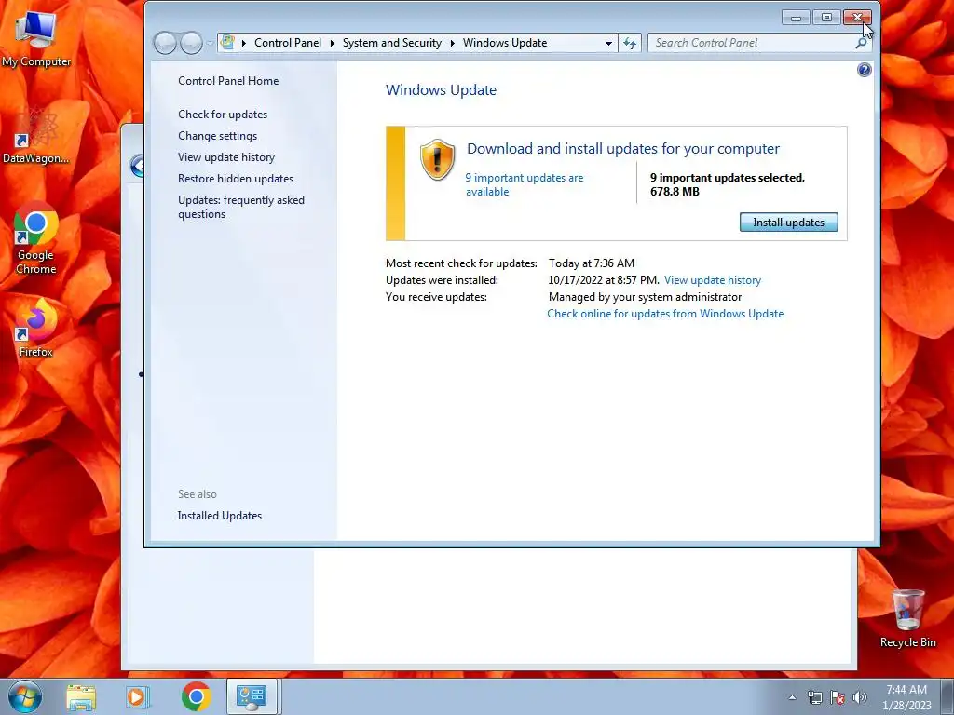This screenshot has height=715, width=954.
Task: Open Control Panel Home
Action: click(x=228, y=81)
